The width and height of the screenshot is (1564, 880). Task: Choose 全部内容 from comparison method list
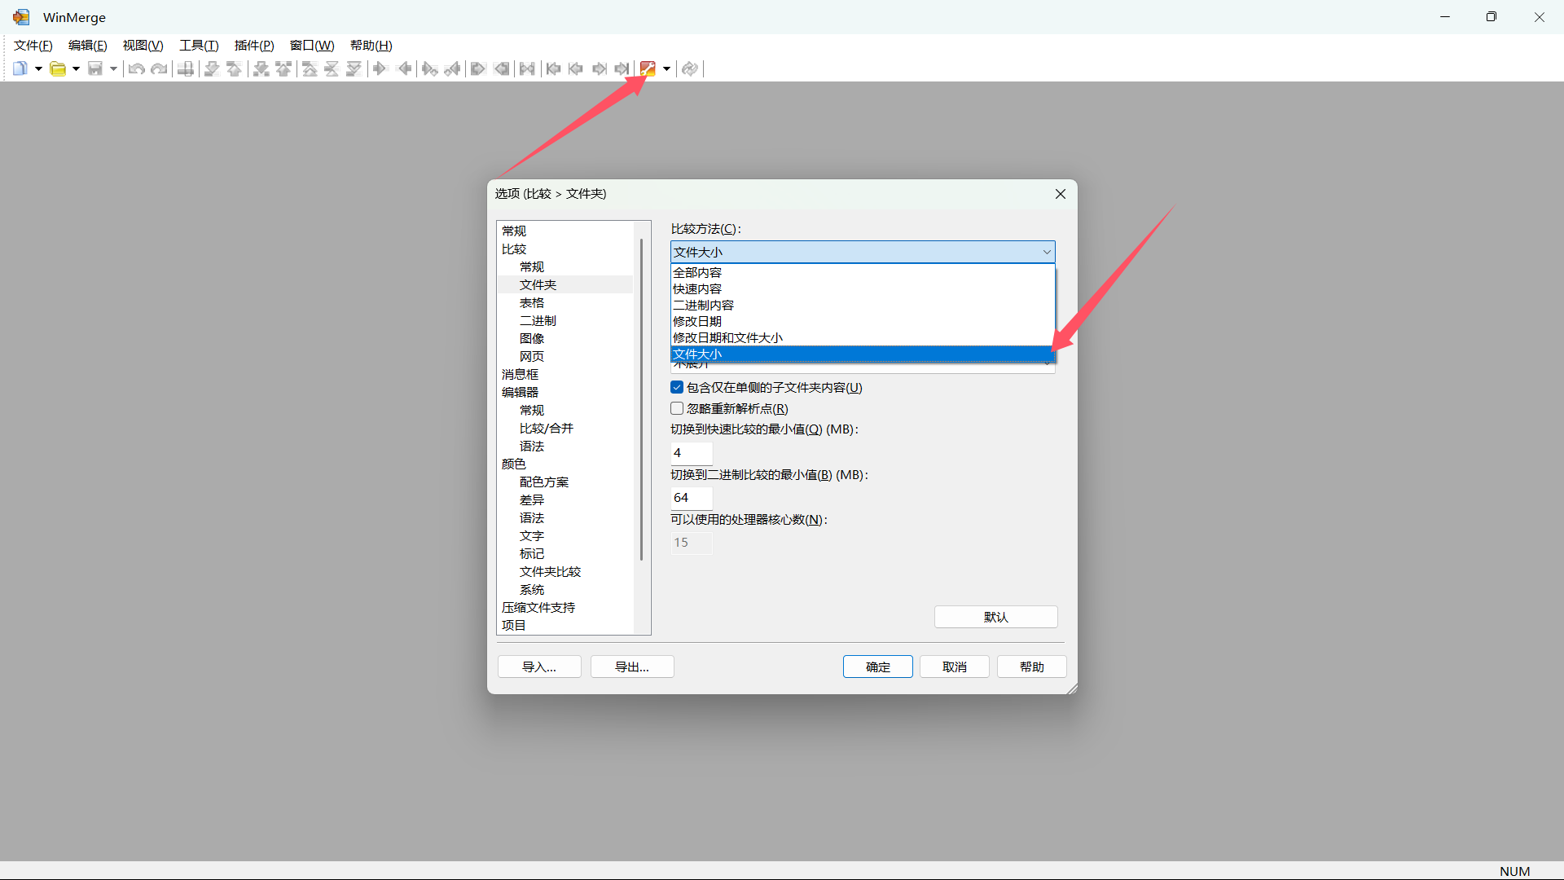coord(863,273)
